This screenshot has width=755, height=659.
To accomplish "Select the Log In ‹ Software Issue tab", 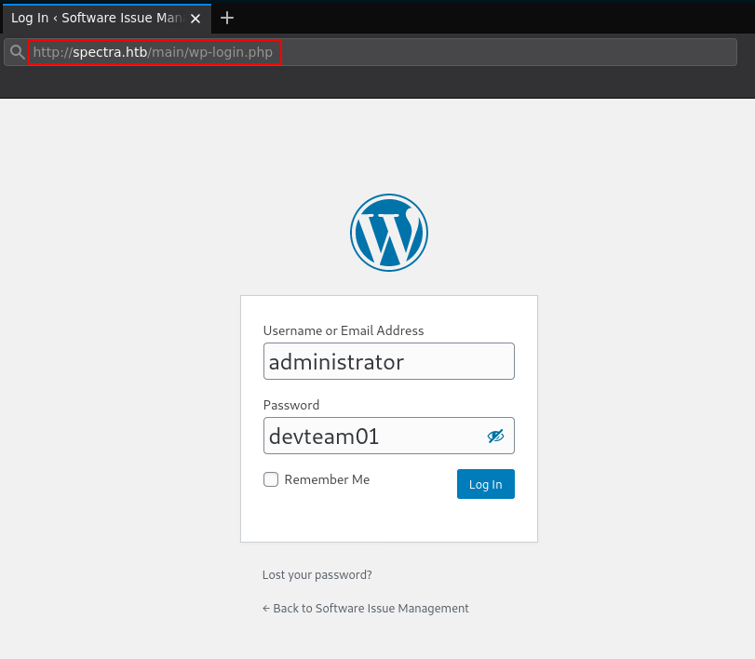I will pyautogui.click(x=93, y=18).
